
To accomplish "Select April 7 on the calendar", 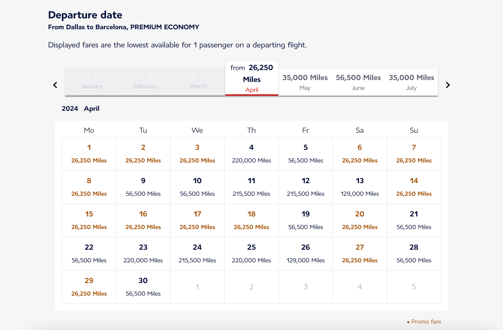I will 414,154.
